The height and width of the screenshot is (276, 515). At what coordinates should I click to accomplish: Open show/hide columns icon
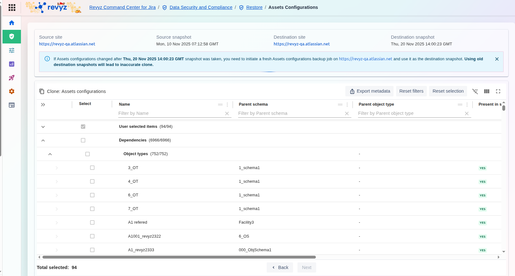(486, 91)
